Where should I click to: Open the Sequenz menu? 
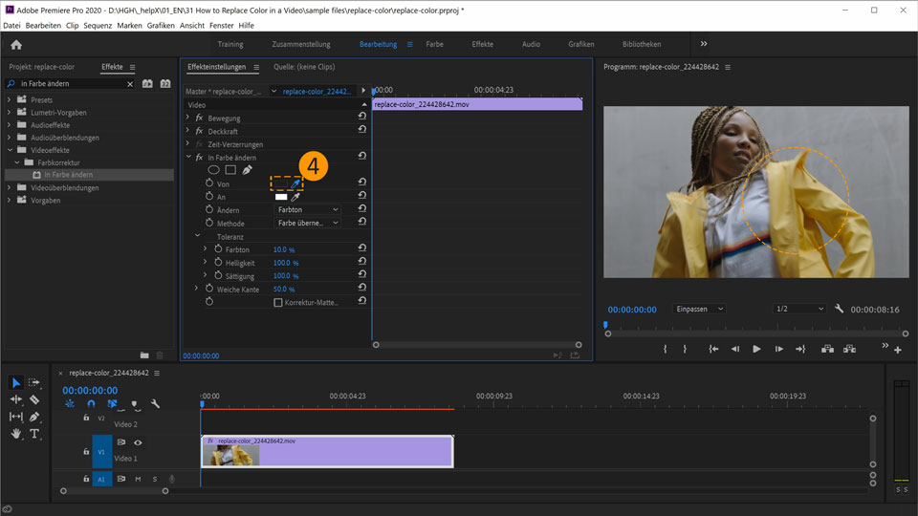tap(98, 25)
